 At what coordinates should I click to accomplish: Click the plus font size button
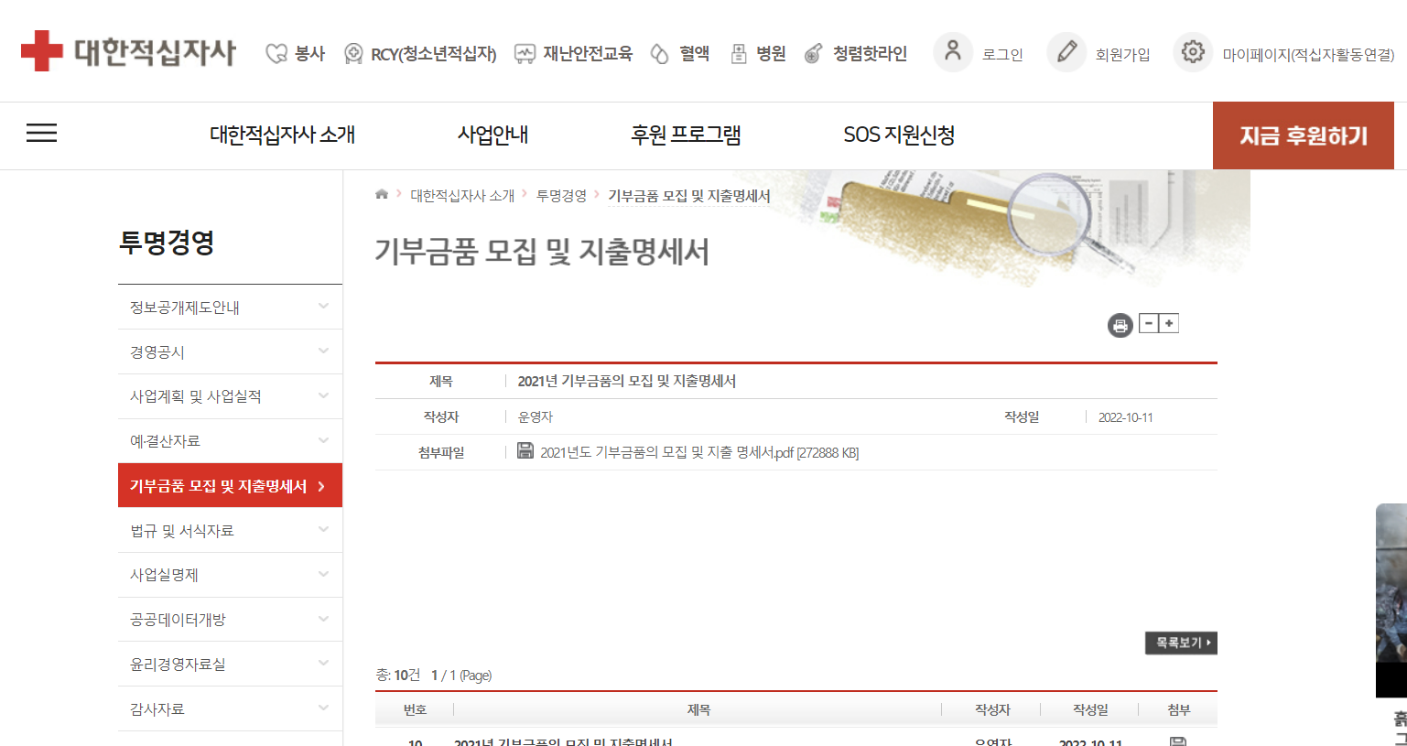click(x=1169, y=324)
